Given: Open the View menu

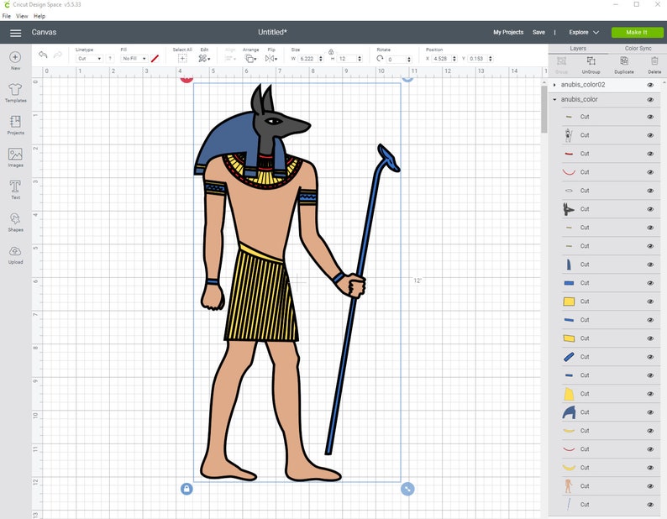Looking at the screenshot, I should tap(22, 16).
